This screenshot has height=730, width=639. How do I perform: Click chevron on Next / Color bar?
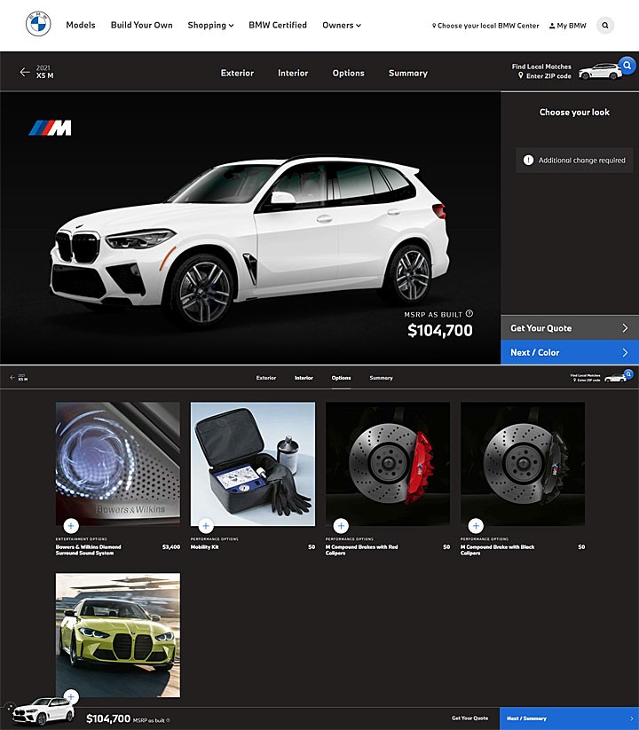click(x=625, y=352)
